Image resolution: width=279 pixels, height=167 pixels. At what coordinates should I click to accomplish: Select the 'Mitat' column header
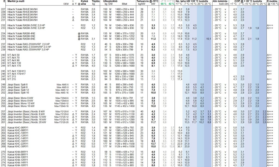(x=125, y=4)
